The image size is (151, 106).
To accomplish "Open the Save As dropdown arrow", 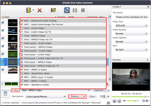I will [x=108, y=90].
